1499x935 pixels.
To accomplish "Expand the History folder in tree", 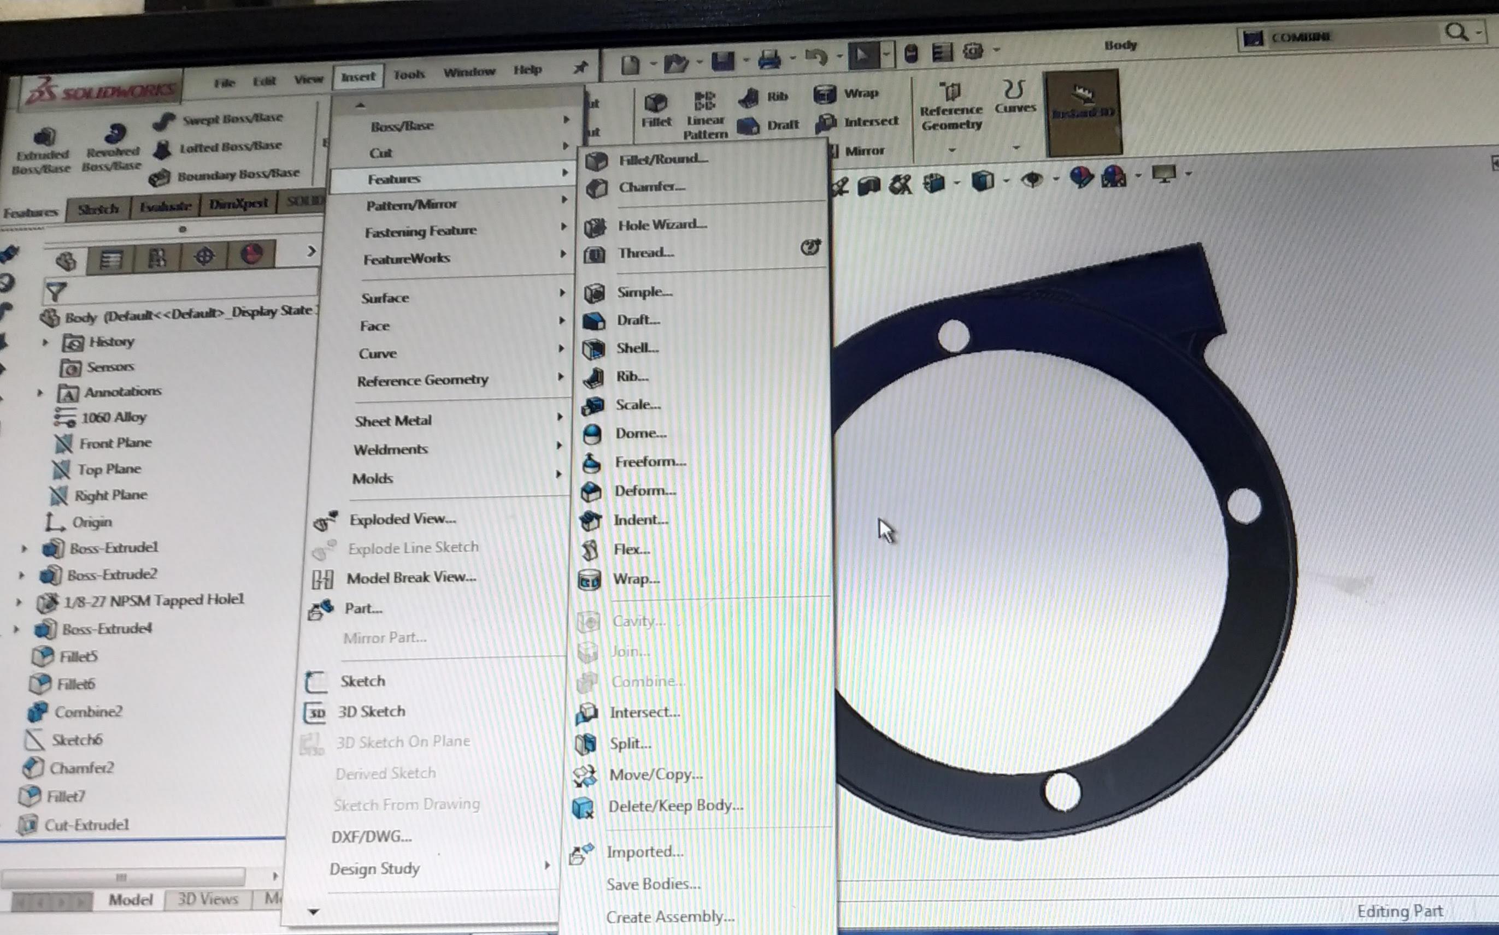I will click(x=45, y=341).
